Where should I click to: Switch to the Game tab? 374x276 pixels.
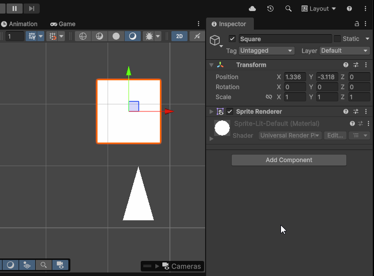click(63, 24)
